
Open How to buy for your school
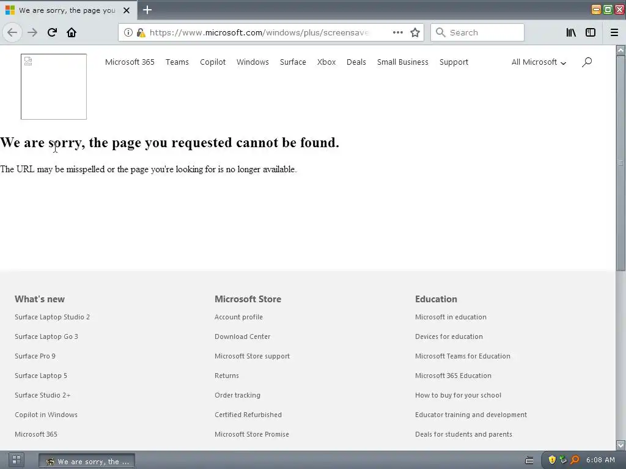click(458, 395)
